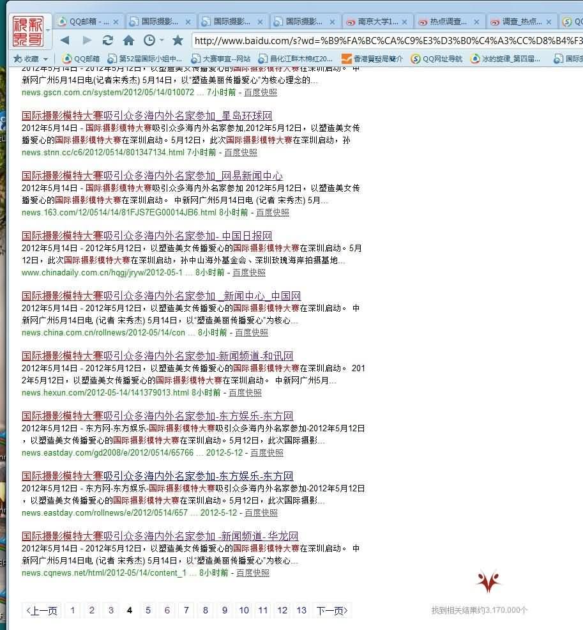Open the 新闻中心_中国网 result title
Viewport: 583px width, 630px height.
pos(162,296)
